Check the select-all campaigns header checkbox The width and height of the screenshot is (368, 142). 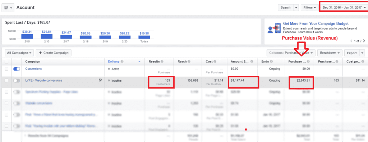pos(6,61)
